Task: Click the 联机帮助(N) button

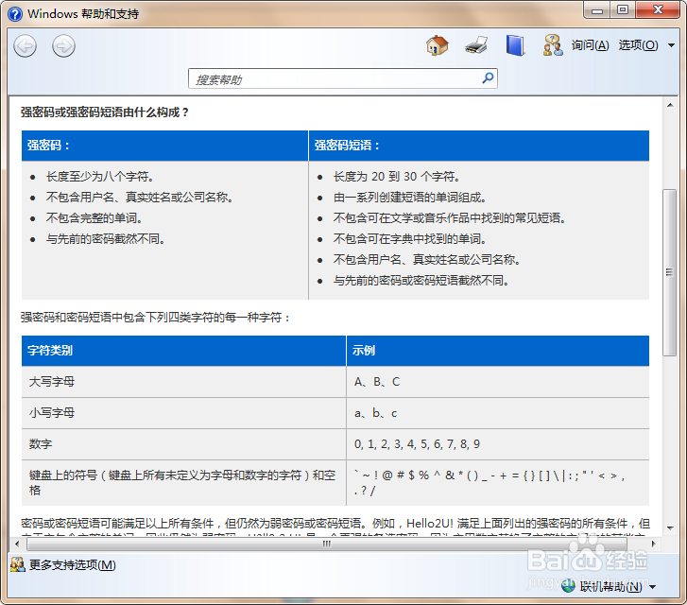Action: 610,586
